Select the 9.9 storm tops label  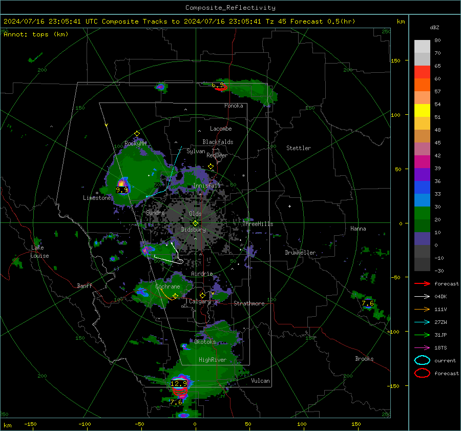pos(122,190)
